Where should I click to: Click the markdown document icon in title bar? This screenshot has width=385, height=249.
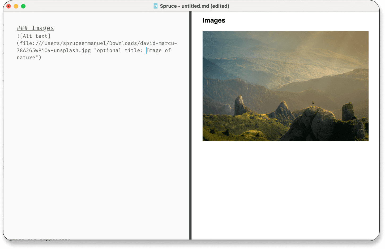pyautogui.click(x=156, y=6)
